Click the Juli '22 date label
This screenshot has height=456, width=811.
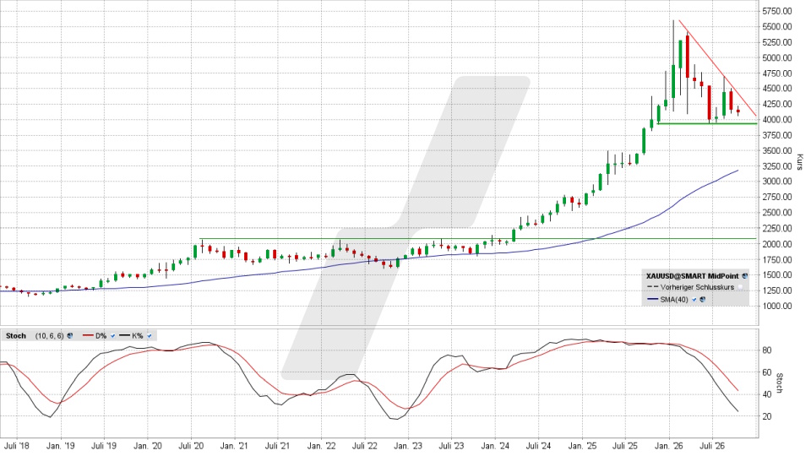click(x=365, y=446)
